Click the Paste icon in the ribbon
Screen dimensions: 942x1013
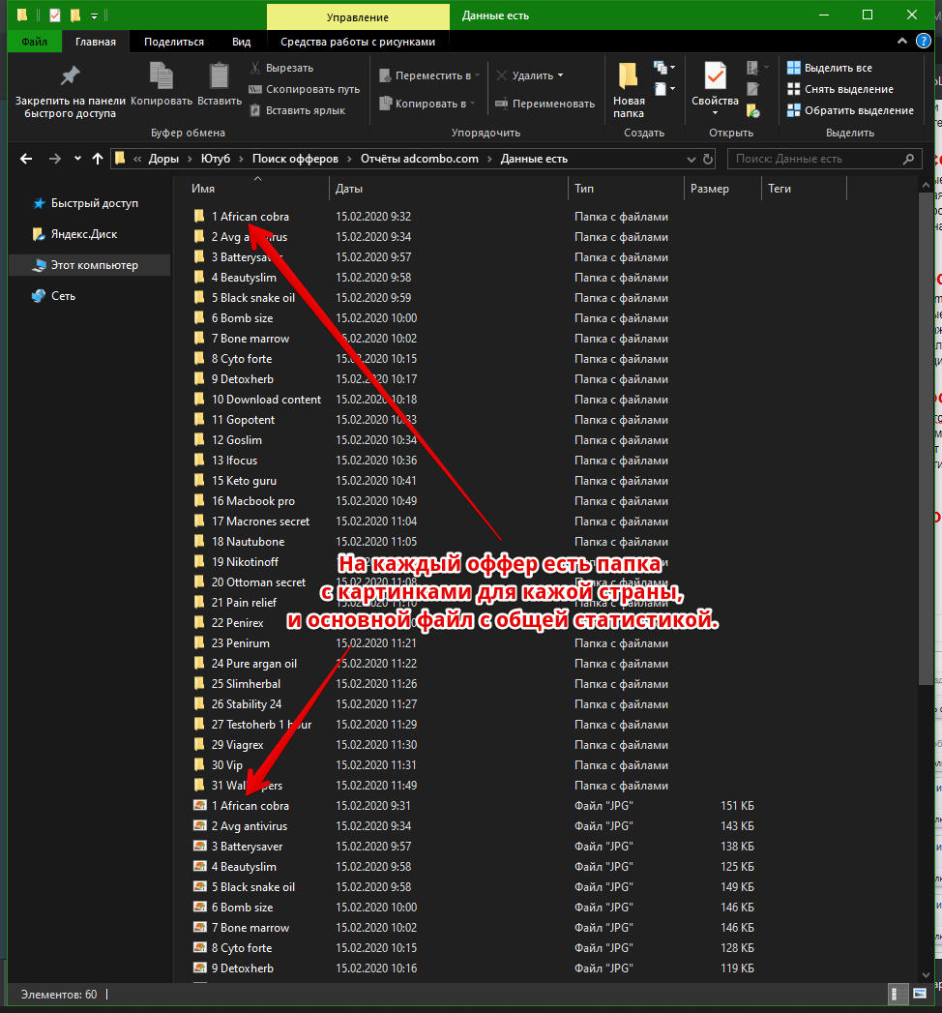click(220, 76)
